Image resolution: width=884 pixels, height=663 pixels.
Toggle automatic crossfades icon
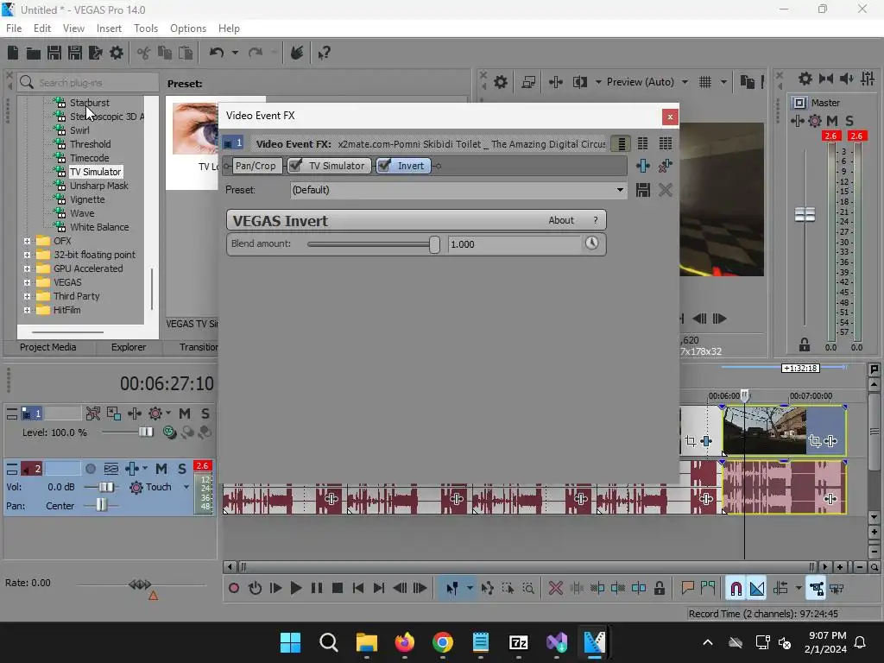tap(757, 589)
